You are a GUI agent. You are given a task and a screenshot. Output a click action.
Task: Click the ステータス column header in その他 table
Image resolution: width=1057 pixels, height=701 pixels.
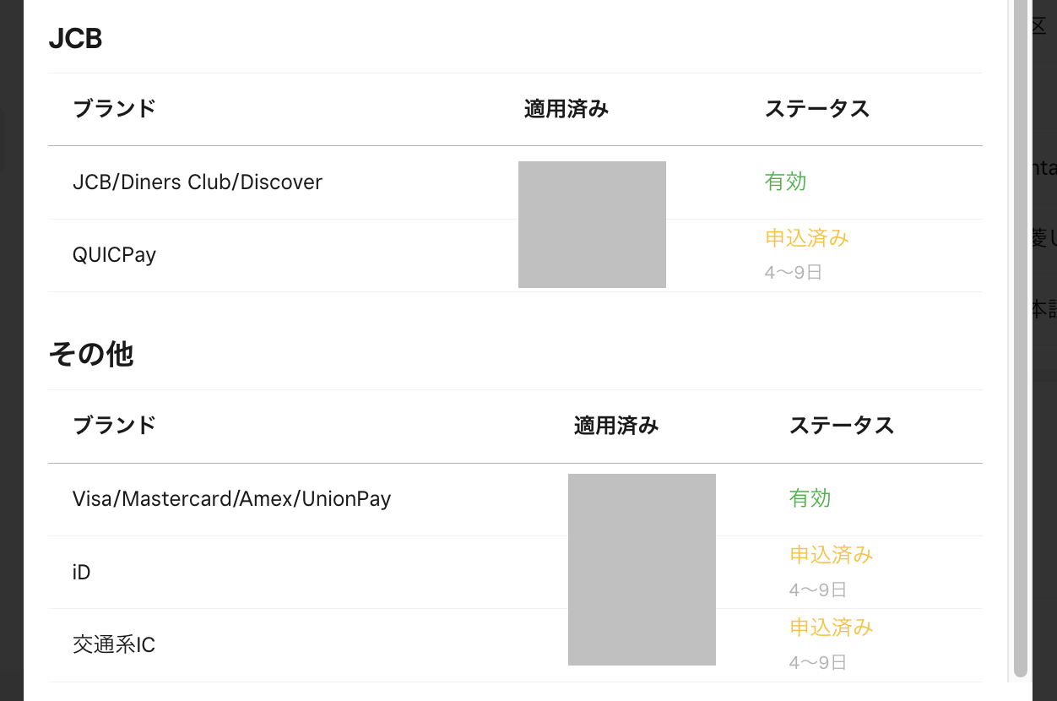click(841, 427)
